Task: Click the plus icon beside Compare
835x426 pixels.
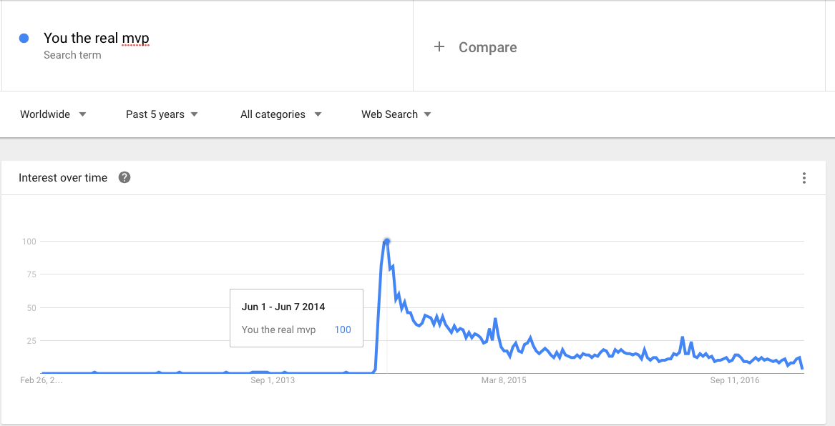Action: pyautogui.click(x=439, y=46)
